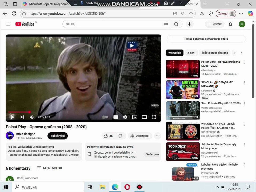Screen dimensions: 256x192
Task: Open options for Start Polsatu Play video
Action: click(x=244, y=103)
